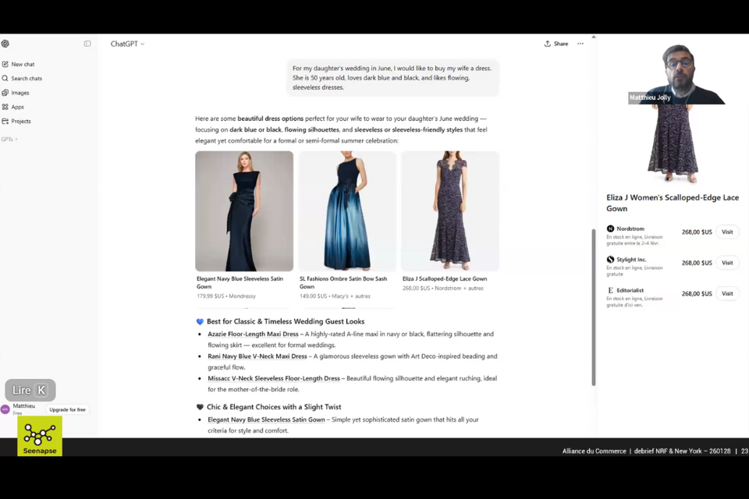Open the ChatGPT model selector dropdown
The height and width of the screenshot is (499, 749).
[x=127, y=44]
